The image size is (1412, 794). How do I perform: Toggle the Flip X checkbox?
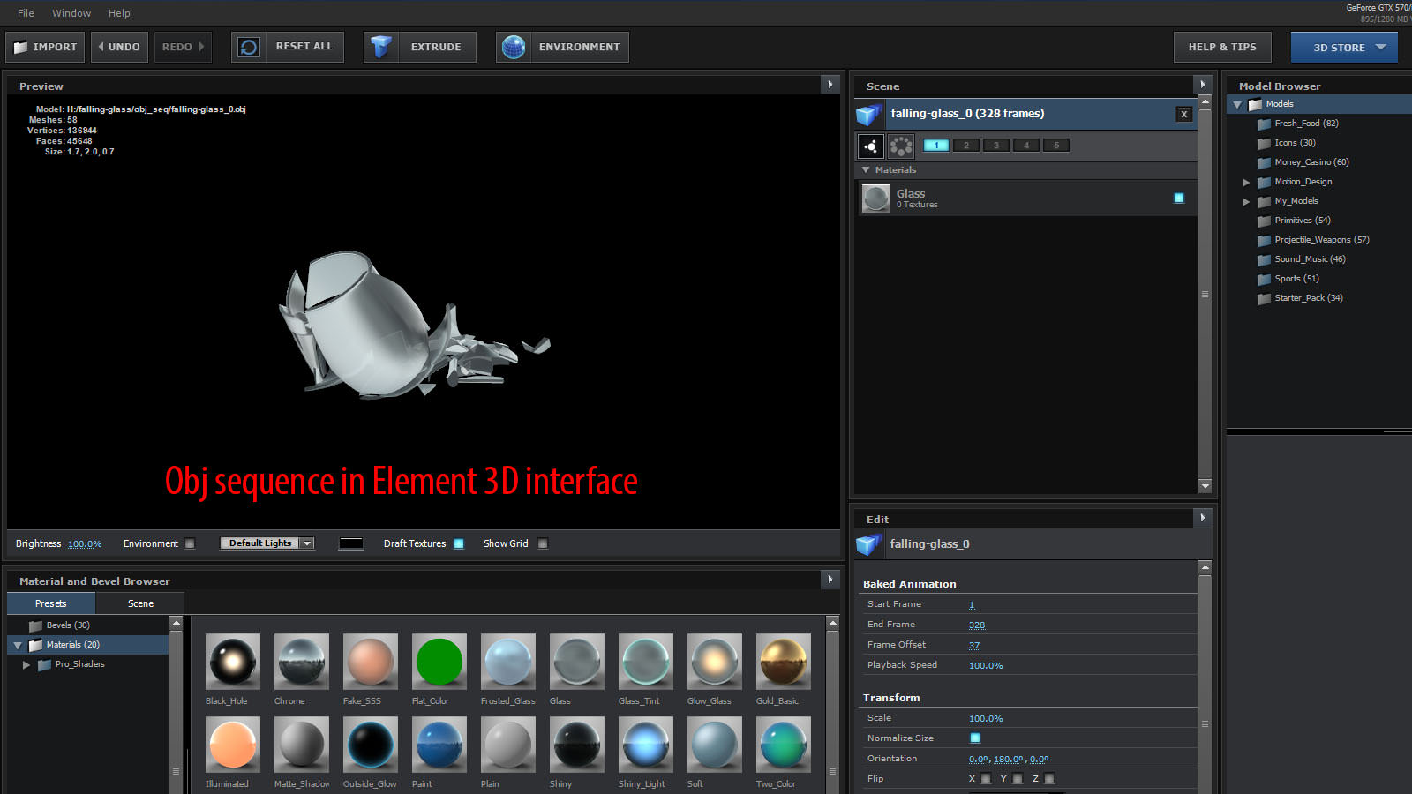pyautogui.click(x=986, y=778)
